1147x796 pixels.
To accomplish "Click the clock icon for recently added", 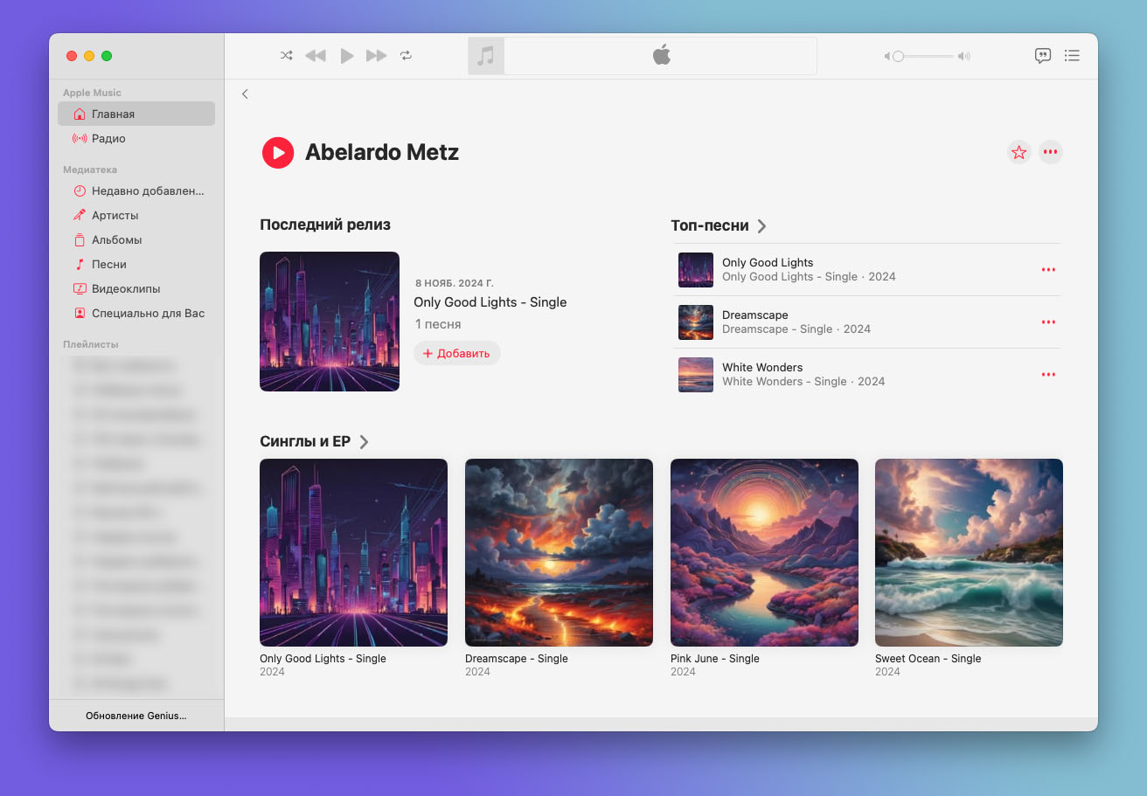I will click(80, 190).
